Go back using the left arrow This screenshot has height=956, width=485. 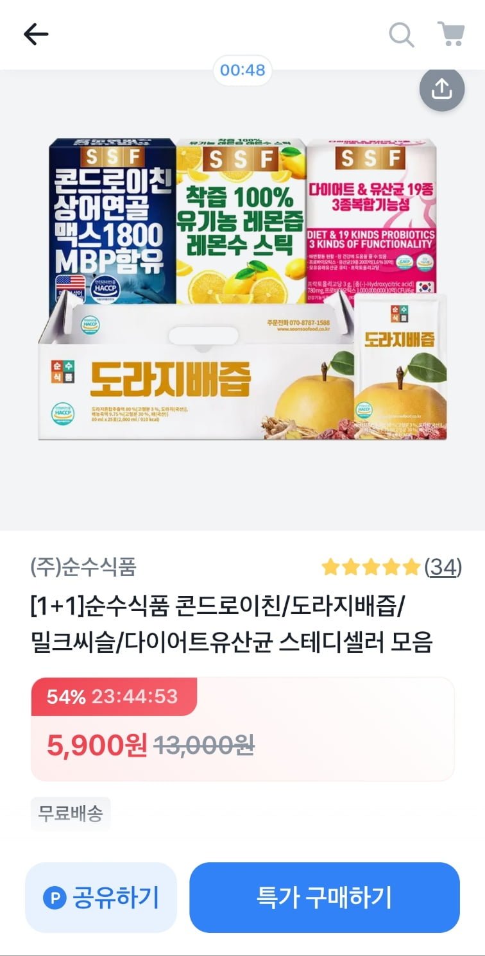(x=36, y=35)
